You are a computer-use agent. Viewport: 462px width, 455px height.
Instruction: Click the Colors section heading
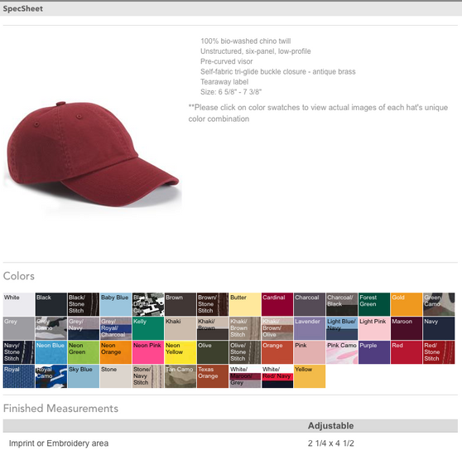click(19, 276)
